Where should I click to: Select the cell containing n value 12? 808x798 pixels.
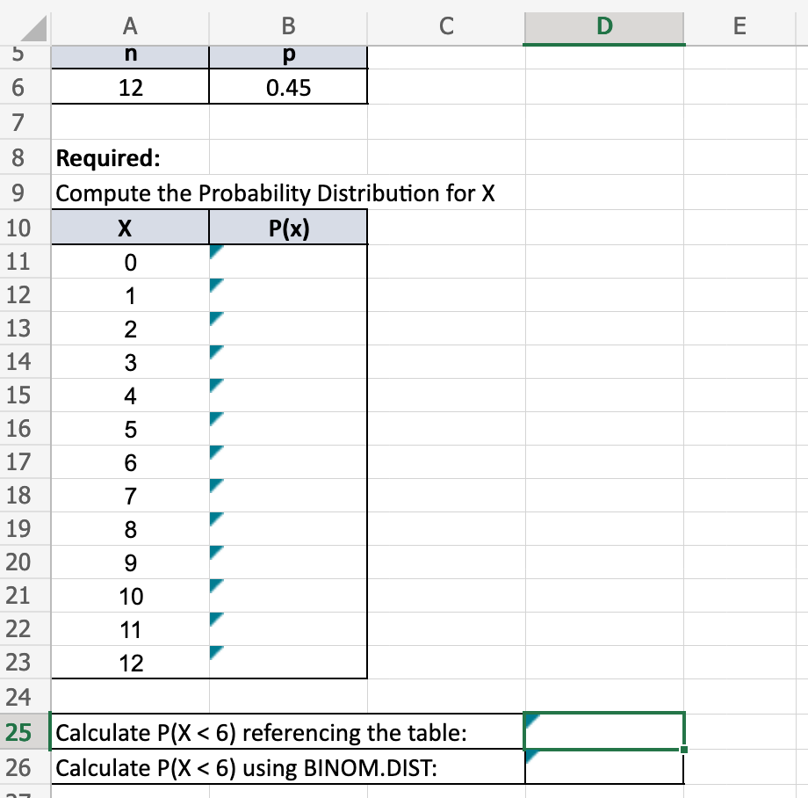[x=130, y=87]
